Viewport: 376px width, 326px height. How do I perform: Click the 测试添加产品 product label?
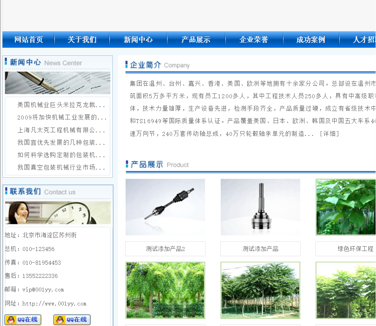coord(260,249)
